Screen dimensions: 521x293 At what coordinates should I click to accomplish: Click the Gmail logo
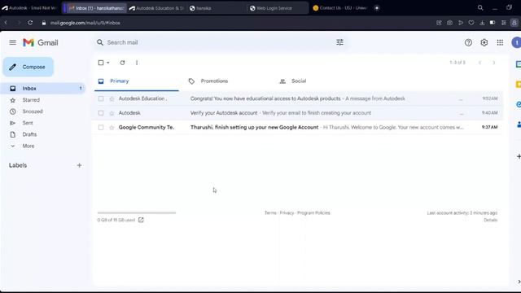click(x=41, y=42)
